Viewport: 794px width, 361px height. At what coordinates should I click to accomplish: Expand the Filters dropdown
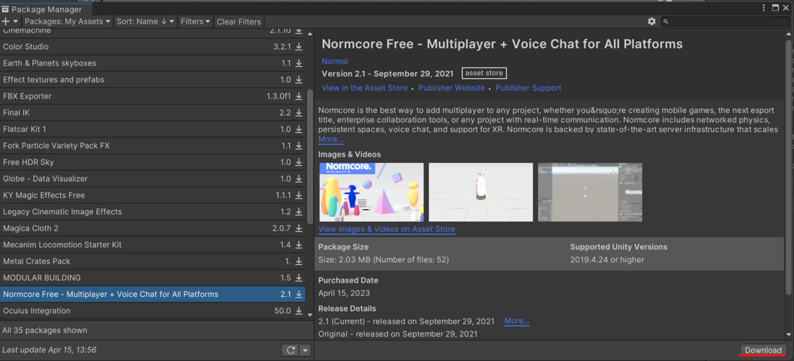(195, 21)
